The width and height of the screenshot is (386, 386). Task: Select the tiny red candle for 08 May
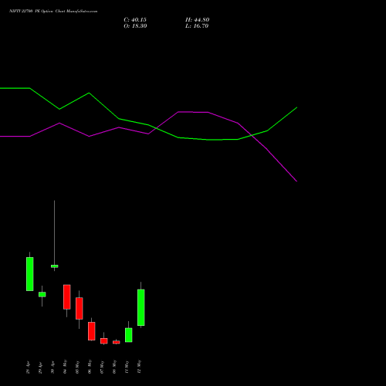click(x=117, y=342)
